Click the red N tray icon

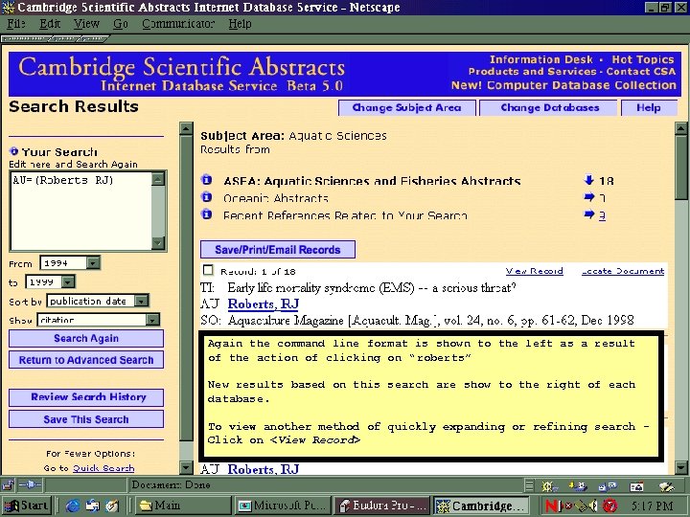pyautogui.click(x=552, y=506)
